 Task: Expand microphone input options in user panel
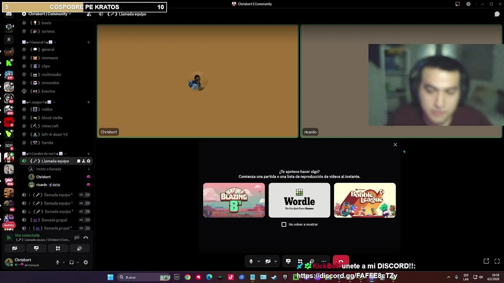pyautogui.click(x=63, y=262)
